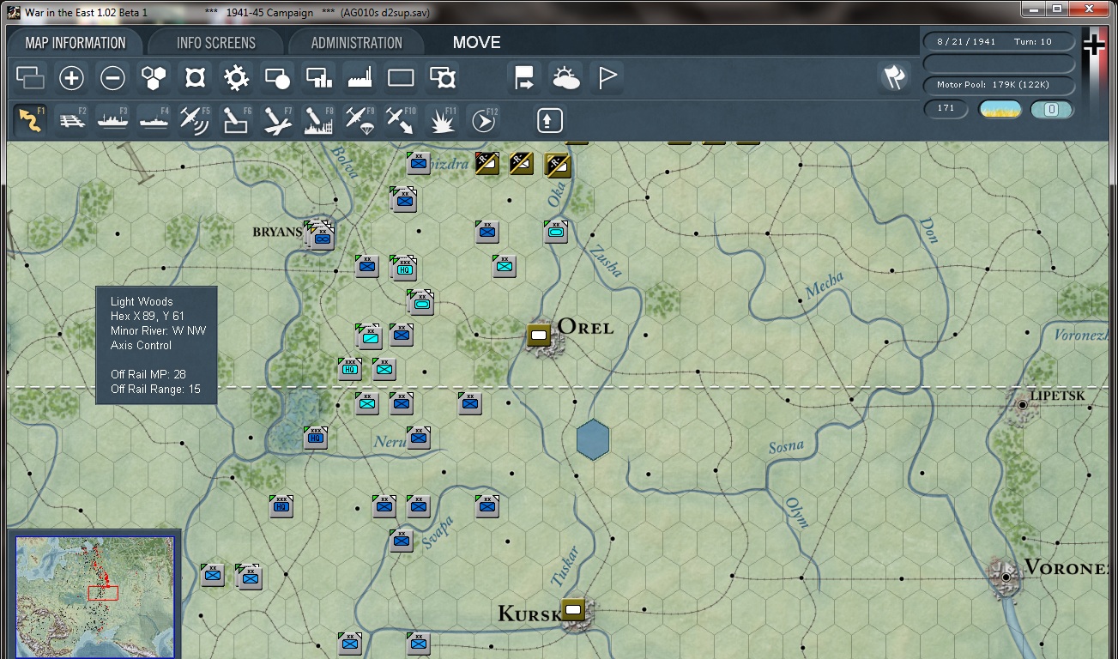Enable Air Recon mode (F5)
1118x659 pixels.
[195, 120]
